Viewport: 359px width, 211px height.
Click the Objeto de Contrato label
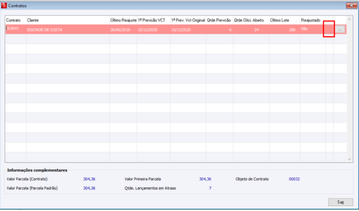tap(252, 179)
